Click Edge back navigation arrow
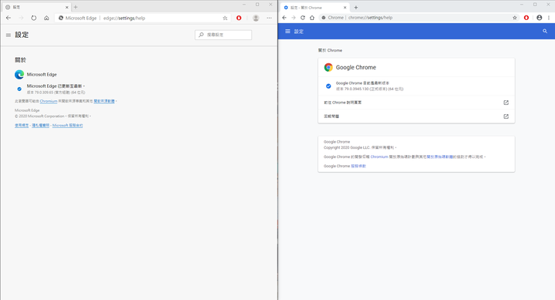Screen dimensions: 555x300 click(x=8, y=18)
